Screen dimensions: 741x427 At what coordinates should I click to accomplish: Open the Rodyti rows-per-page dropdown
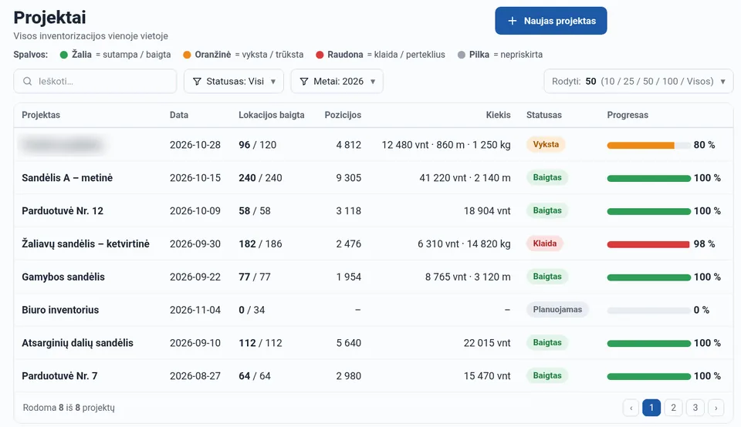638,81
